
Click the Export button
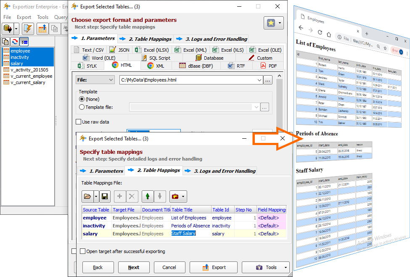[x=214, y=267]
